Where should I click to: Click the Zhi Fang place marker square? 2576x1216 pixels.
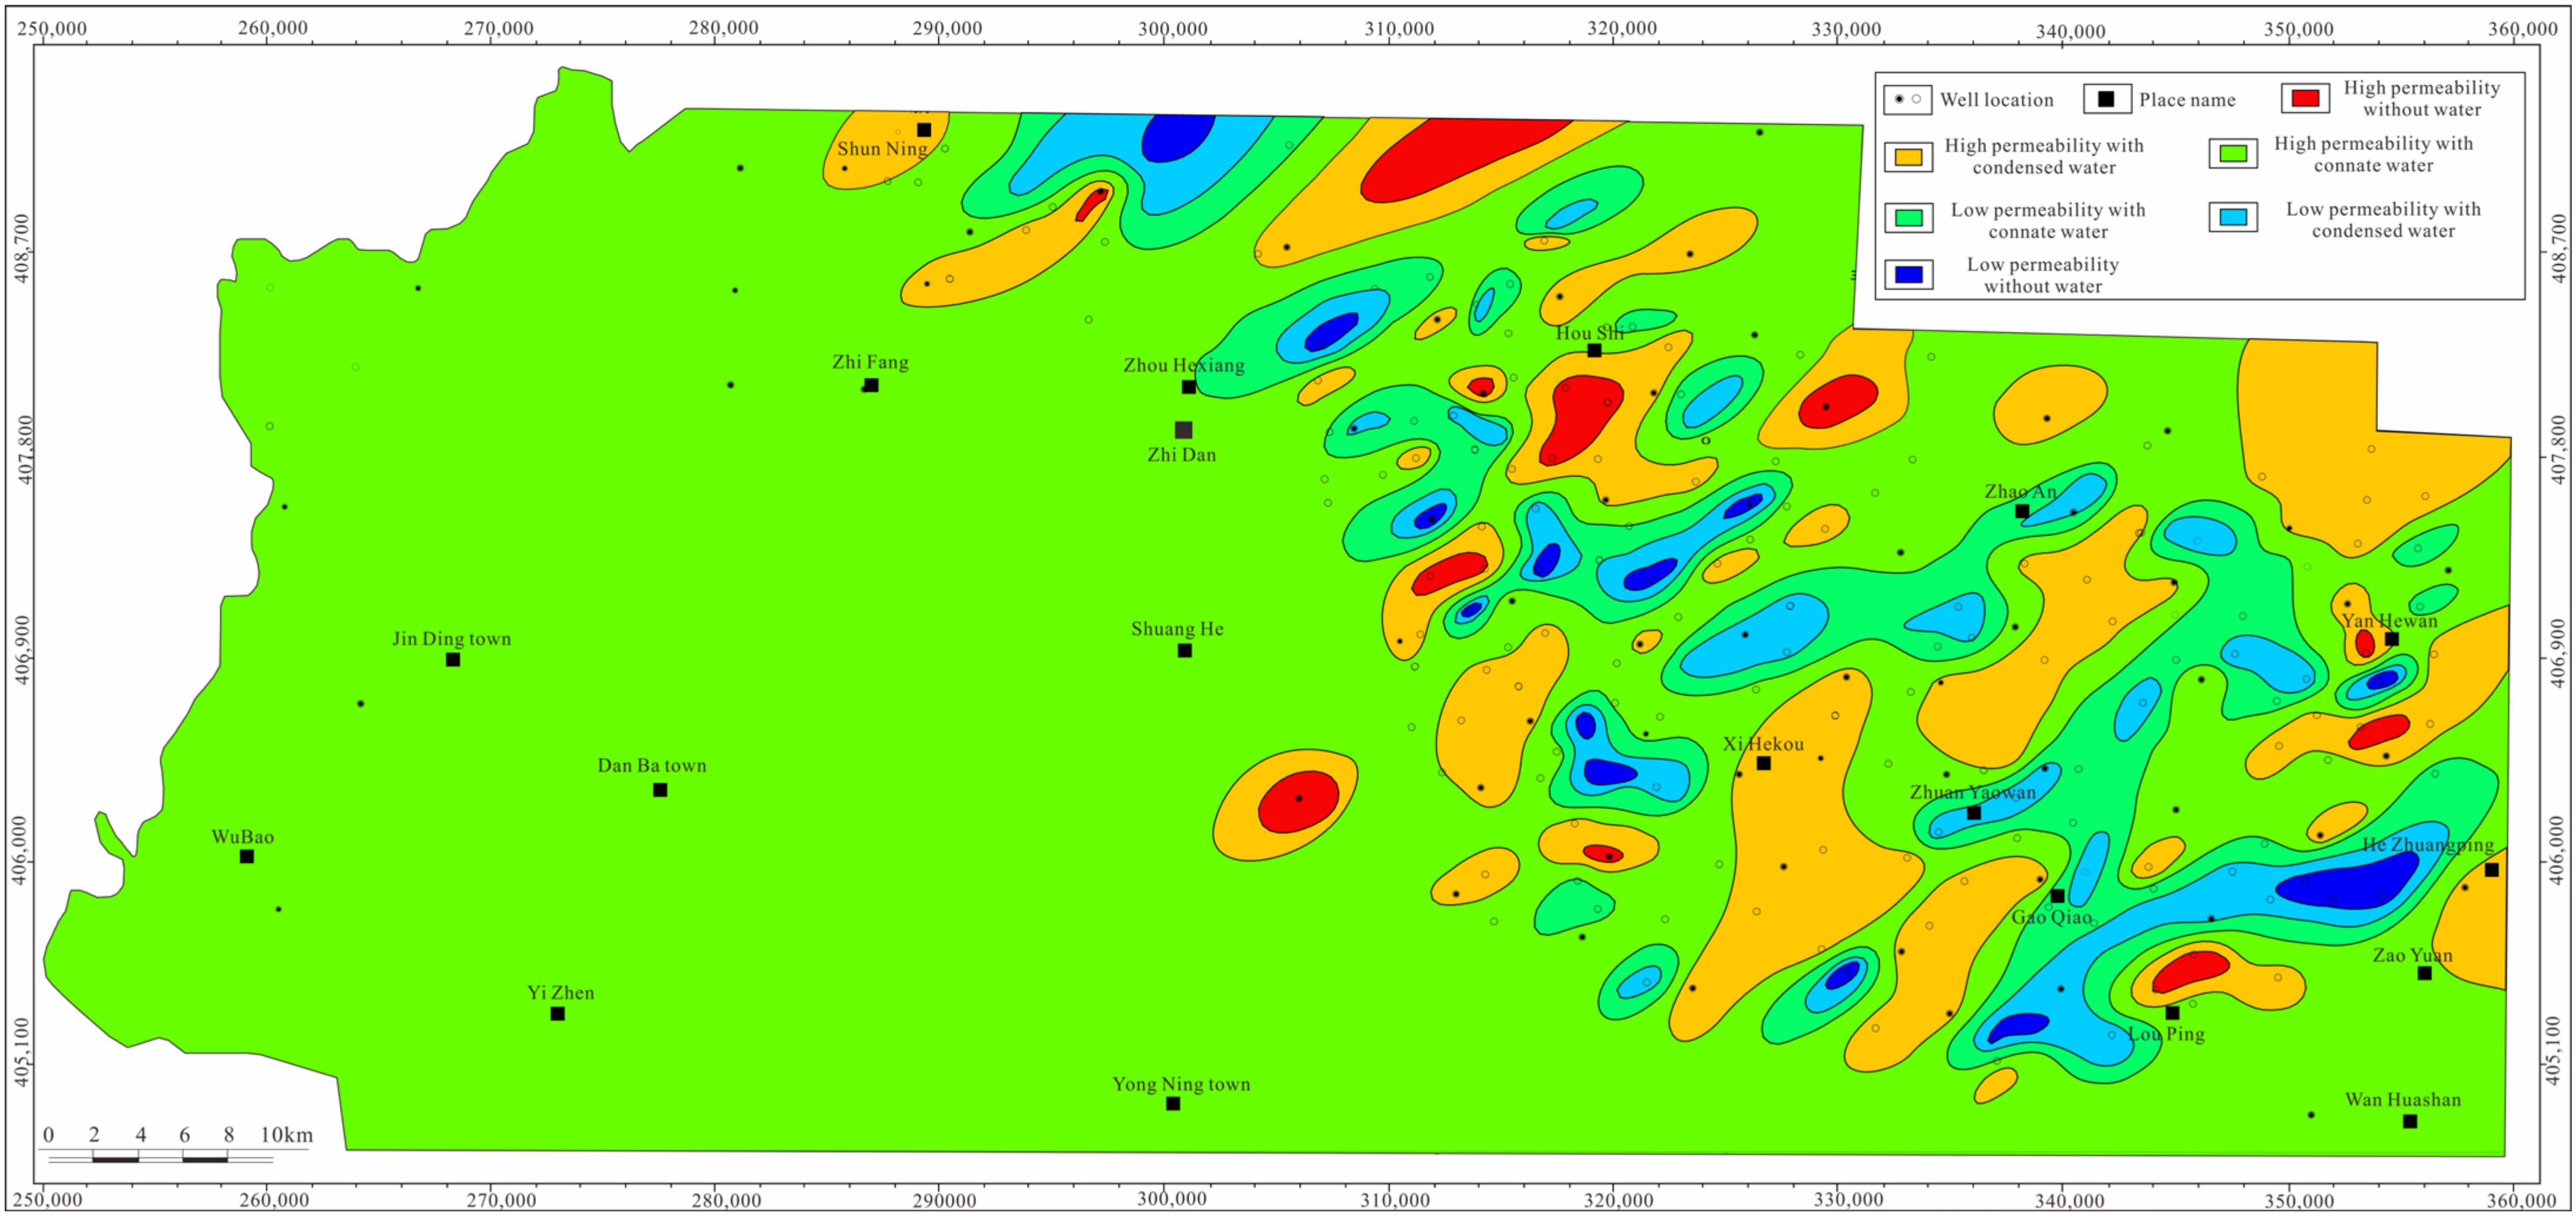click(871, 385)
